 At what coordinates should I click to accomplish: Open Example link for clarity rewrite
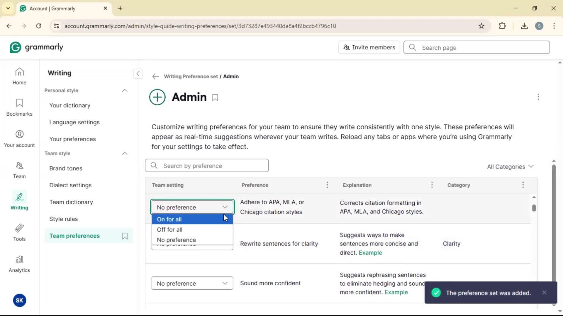point(370,253)
